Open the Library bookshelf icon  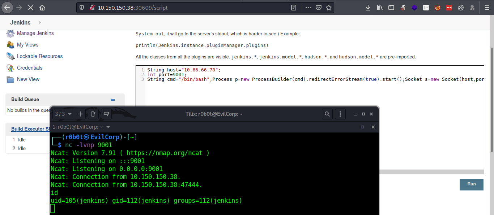point(380,8)
